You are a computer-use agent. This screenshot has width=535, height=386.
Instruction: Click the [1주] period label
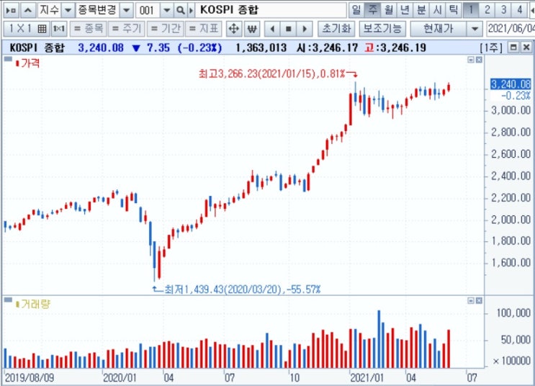point(491,48)
